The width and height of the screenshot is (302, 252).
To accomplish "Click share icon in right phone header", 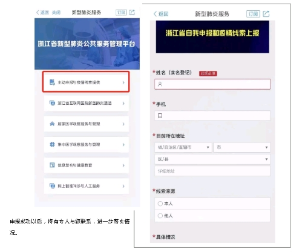I will click(x=266, y=14).
